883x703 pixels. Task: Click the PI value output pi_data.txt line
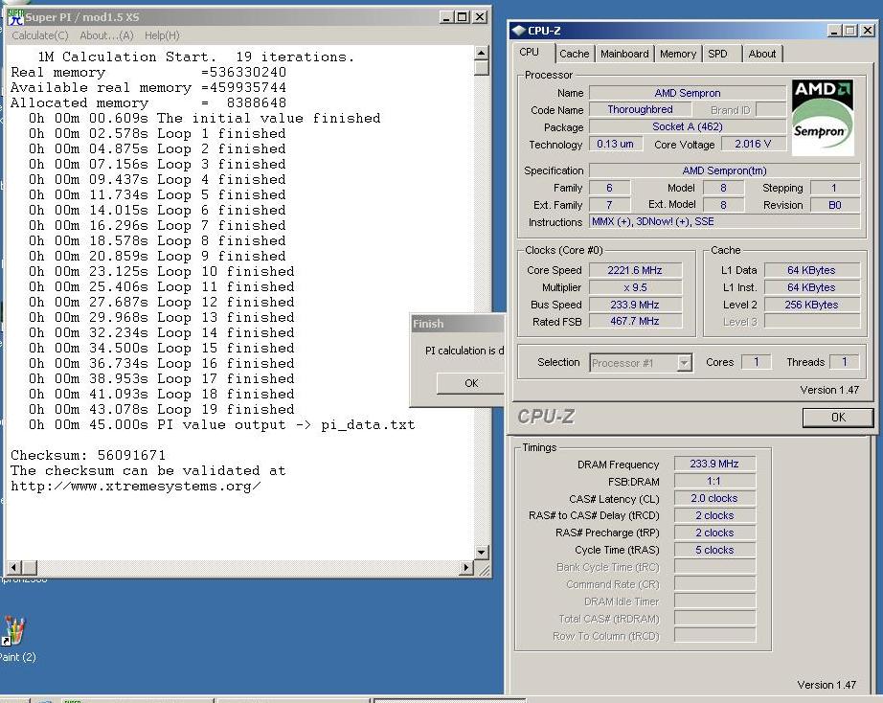pos(222,424)
